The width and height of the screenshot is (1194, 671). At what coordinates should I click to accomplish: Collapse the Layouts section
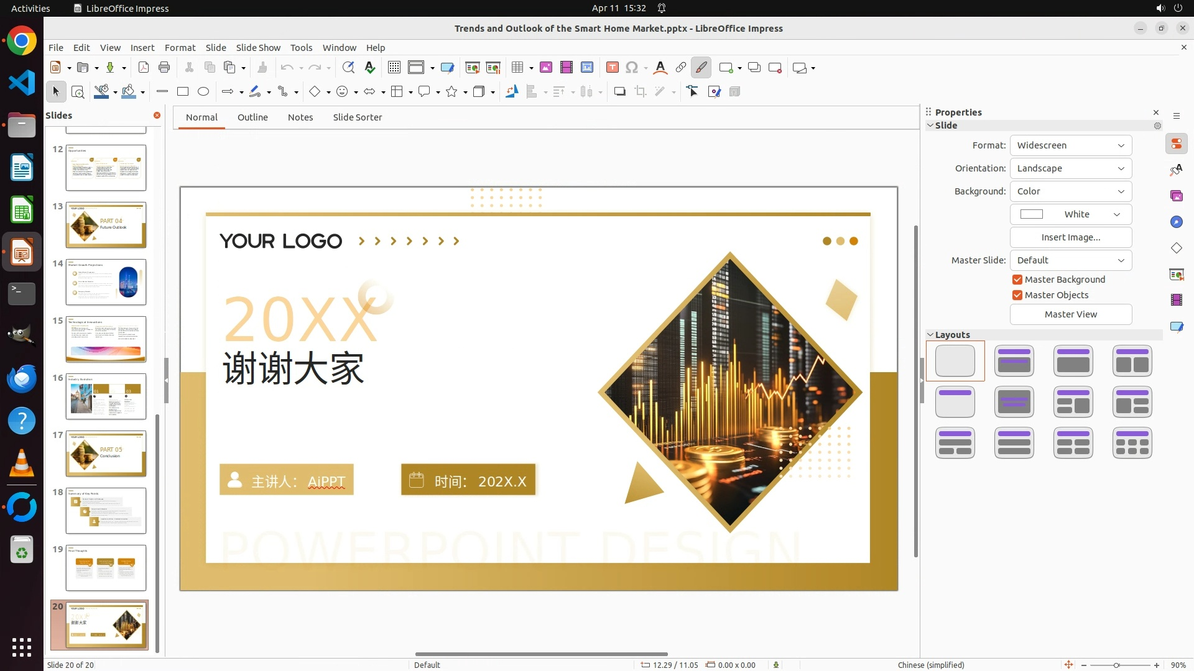(x=930, y=335)
